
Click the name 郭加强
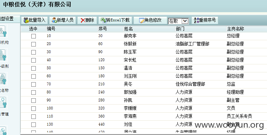[x=130, y=92]
